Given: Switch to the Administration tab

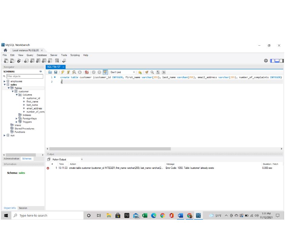Looking at the screenshot, I should click(x=11, y=159).
